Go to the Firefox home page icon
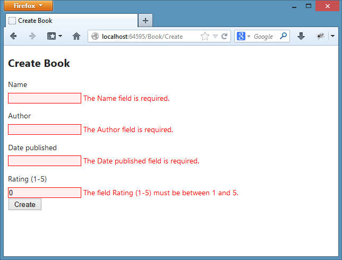 [76, 36]
